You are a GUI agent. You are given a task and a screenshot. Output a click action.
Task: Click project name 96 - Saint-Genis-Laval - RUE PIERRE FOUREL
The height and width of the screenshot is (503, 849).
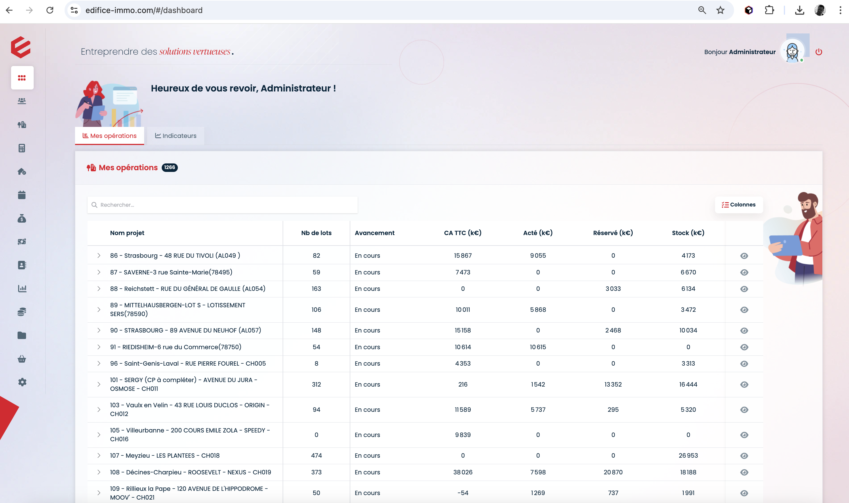tap(188, 363)
